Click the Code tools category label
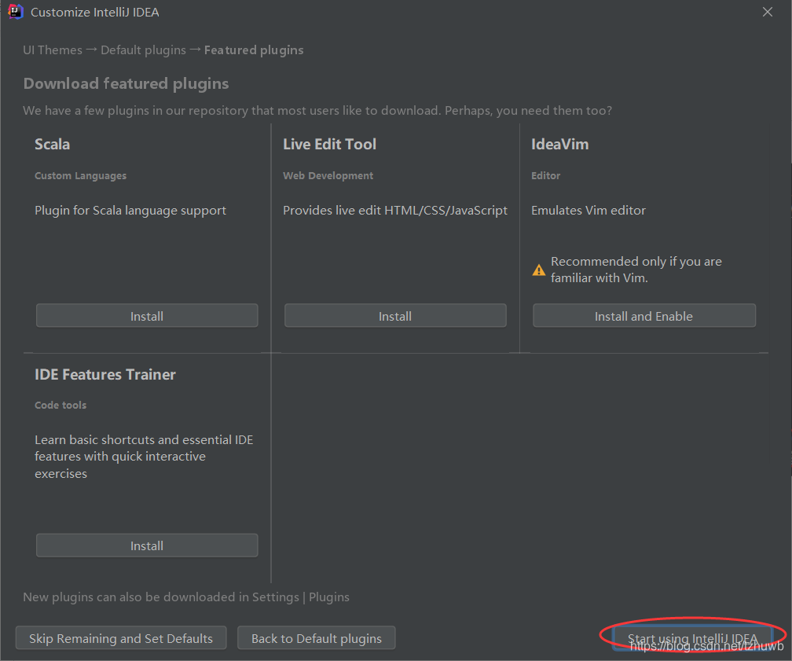This screenshot has height=661, width=792. click(60, 406)
